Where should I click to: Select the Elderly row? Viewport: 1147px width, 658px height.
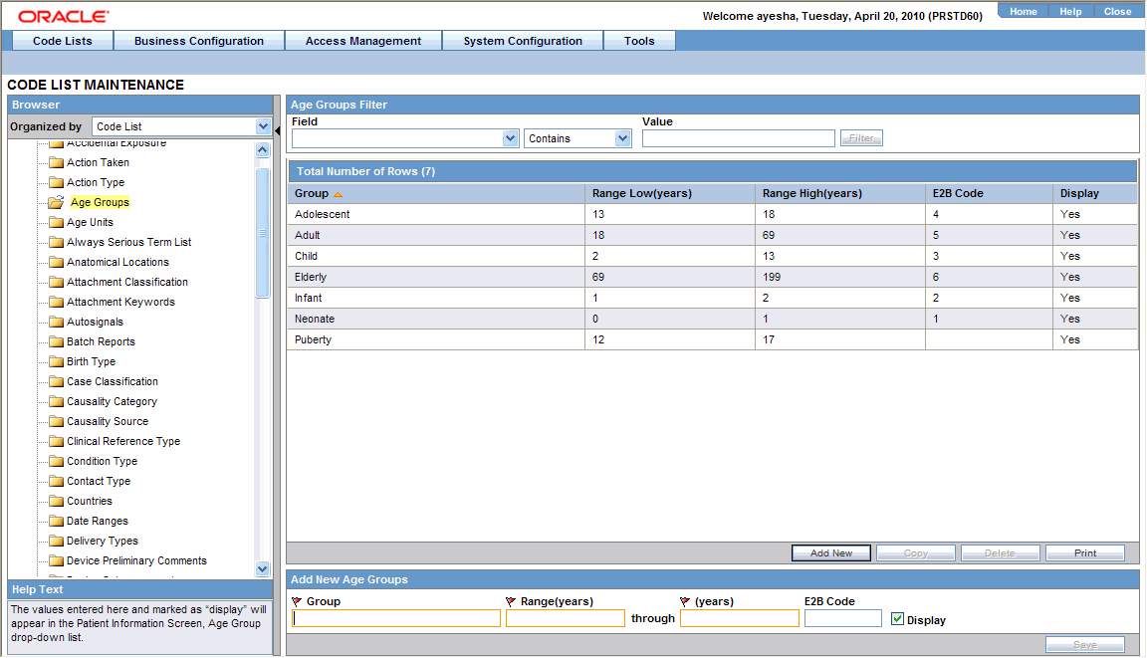click(713, 277)
